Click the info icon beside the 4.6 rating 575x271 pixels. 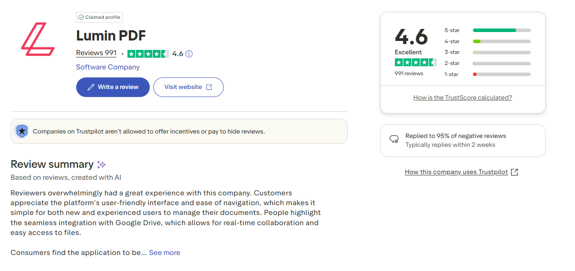[x=189, y=53]
